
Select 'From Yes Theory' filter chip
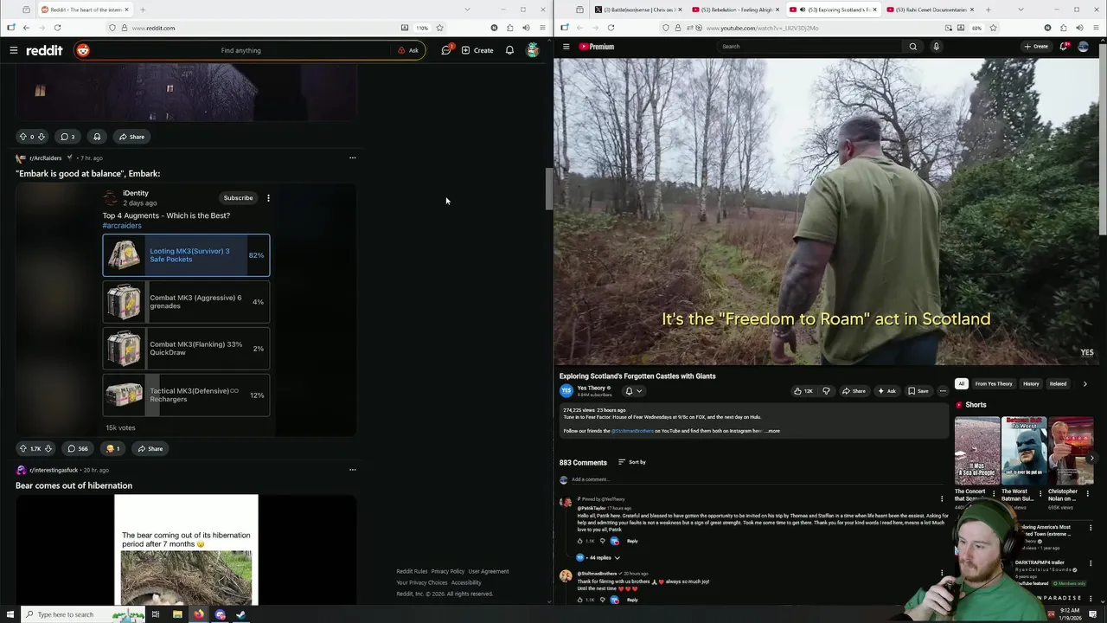994,383
